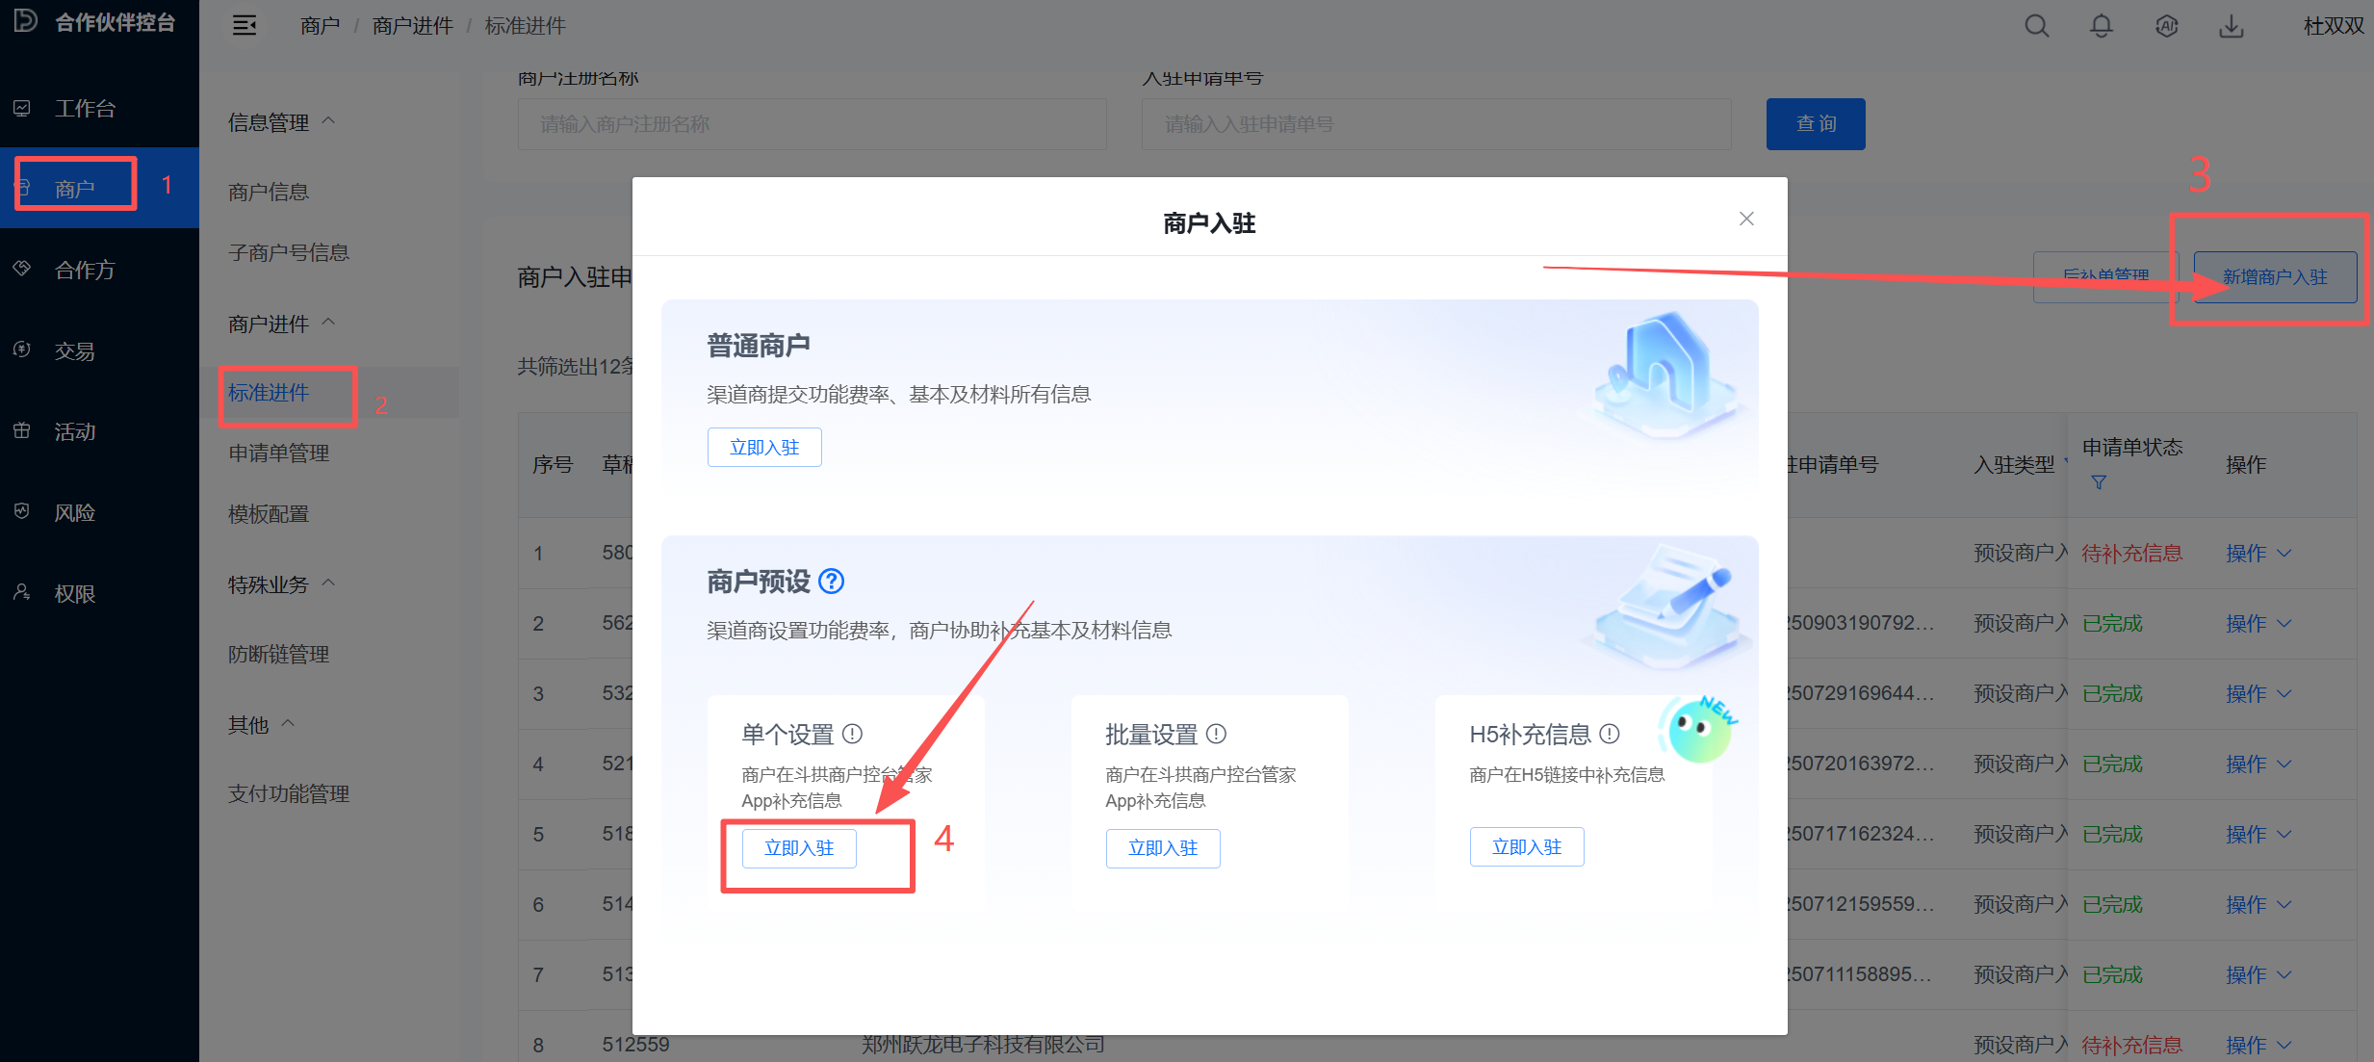
Task: Collapse the 其他 menu group
Action: (x=288, y=723)
